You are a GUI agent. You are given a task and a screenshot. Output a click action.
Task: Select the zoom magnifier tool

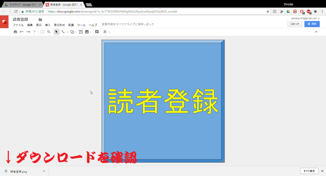[x=49, y=32]
